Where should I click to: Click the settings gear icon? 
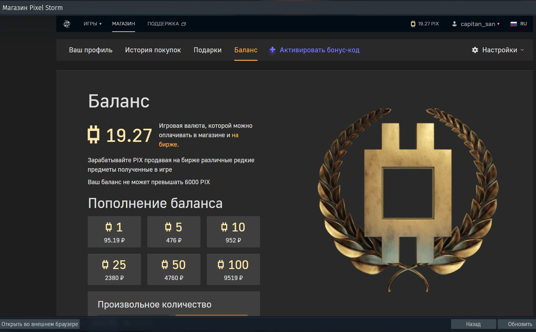tap(475, 50)
